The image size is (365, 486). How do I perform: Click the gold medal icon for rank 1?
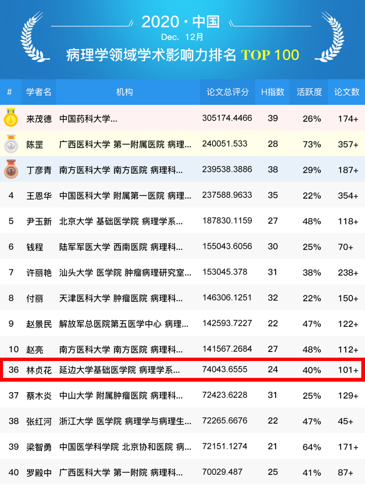(11, 117)
